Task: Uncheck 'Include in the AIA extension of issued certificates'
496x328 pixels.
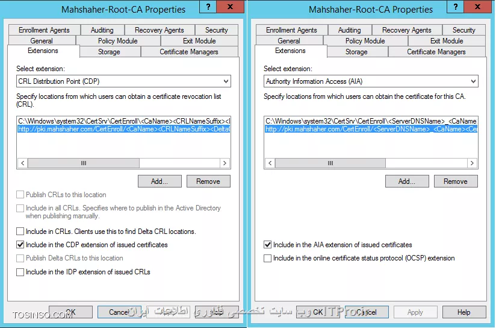Action: point(268,245)
